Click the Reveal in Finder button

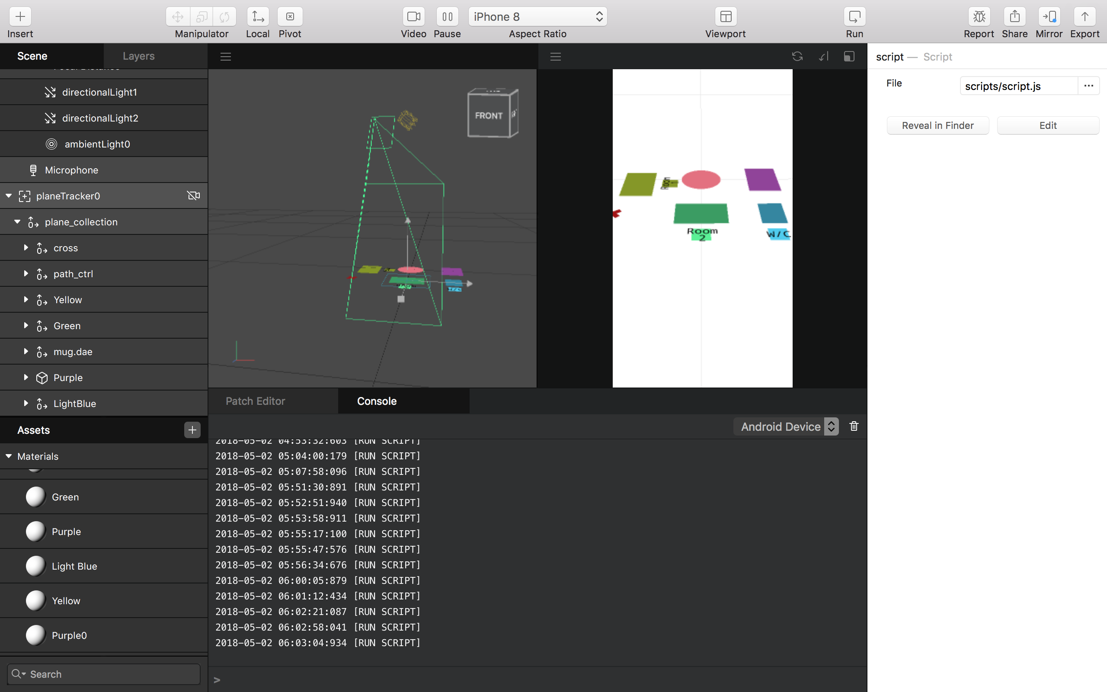click(937, 125)
